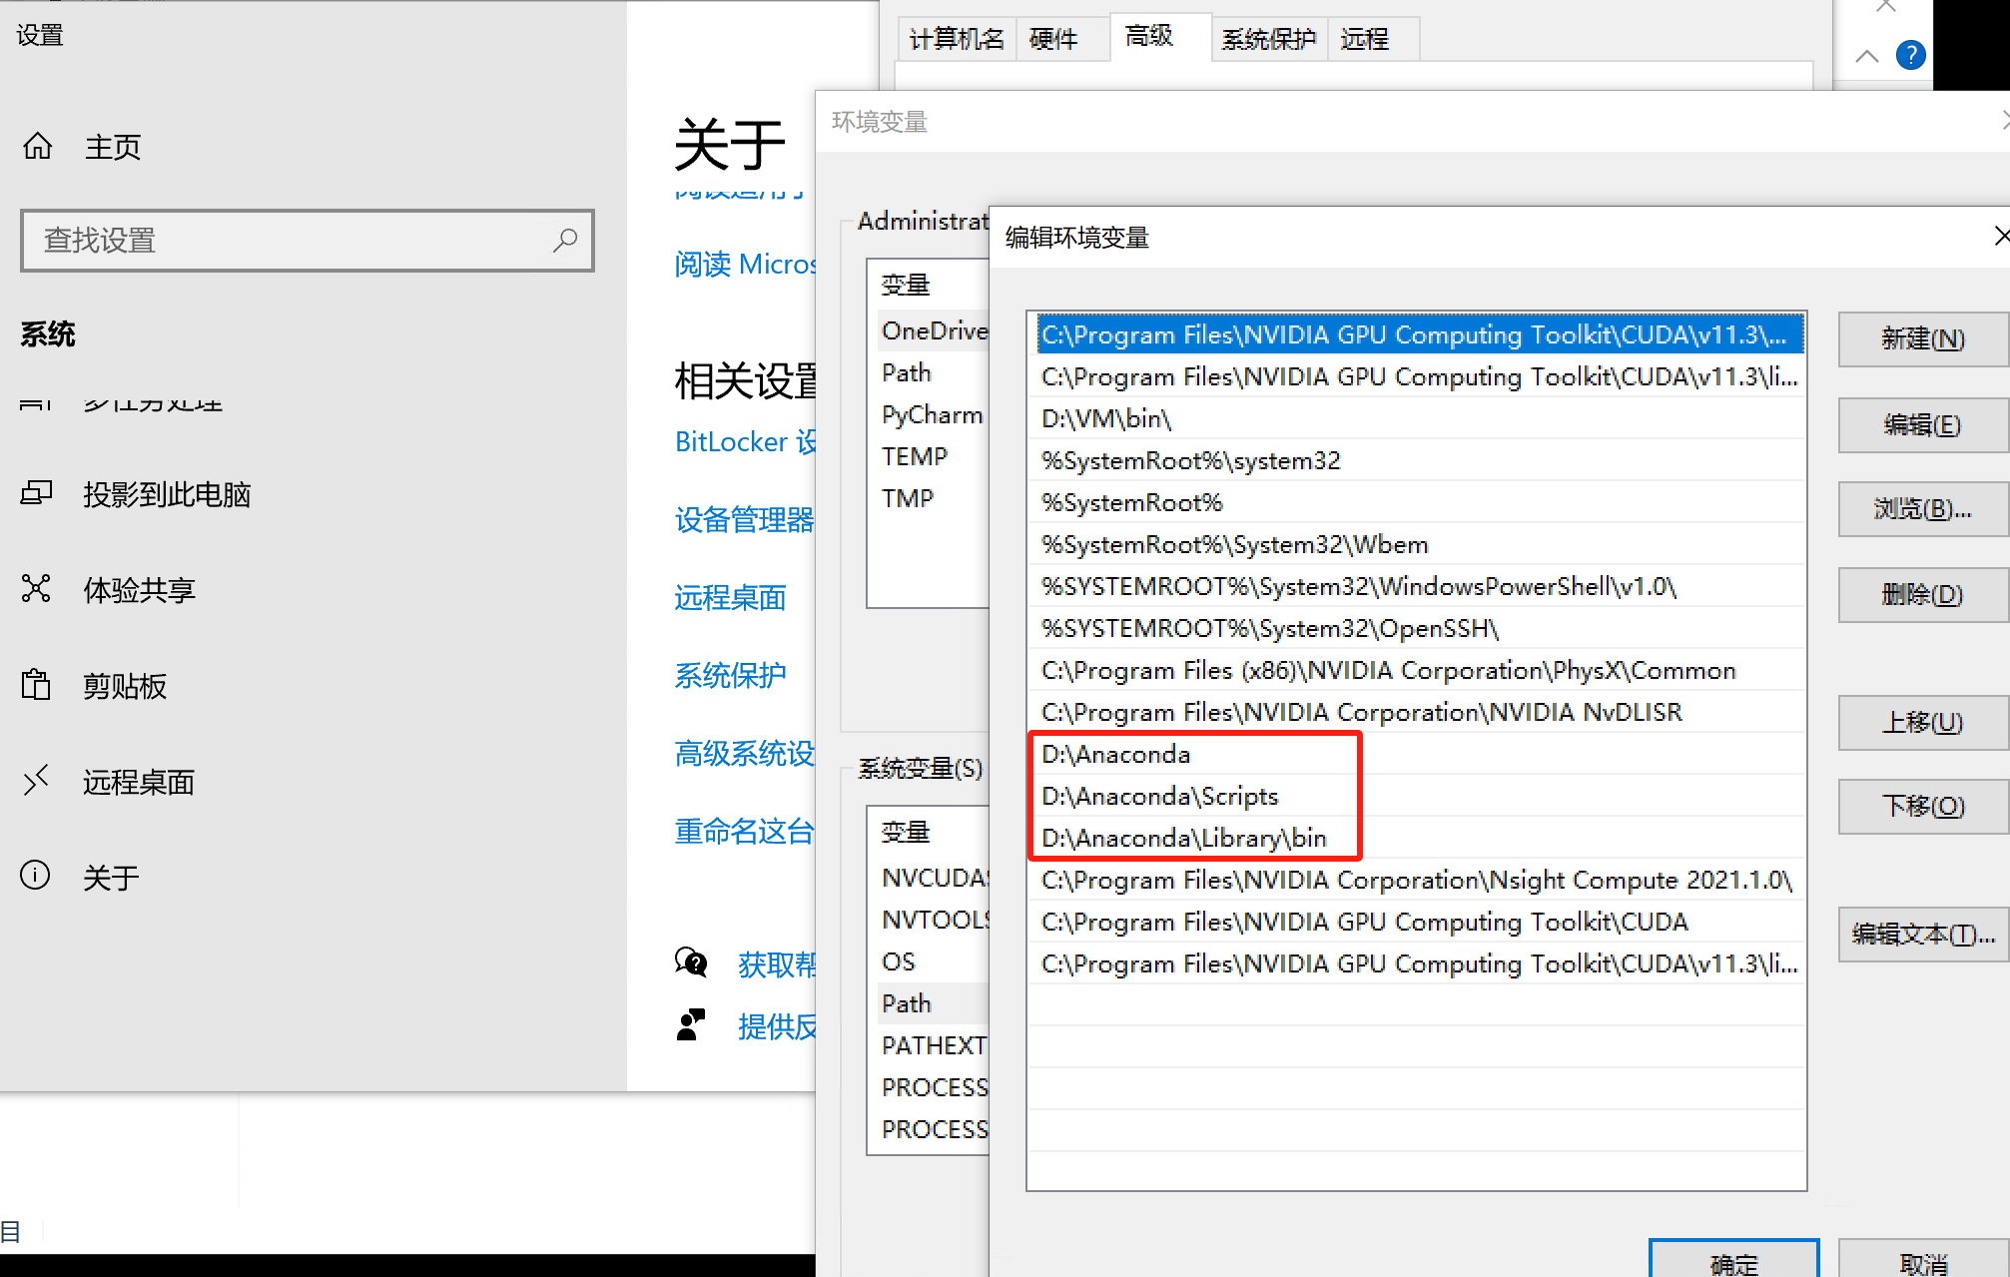Open 高级系统设置 link

(x=745, y=753)
